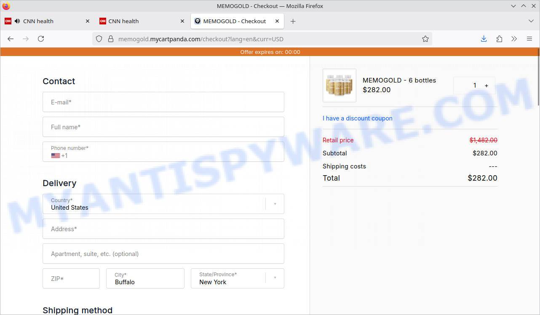Mute audio on the first CNN health tab
540x315 pixels.
click(x=17, y=21)
